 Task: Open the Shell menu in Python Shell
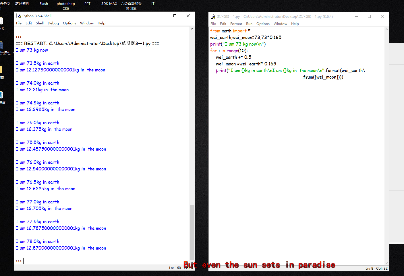pos(40,23)
